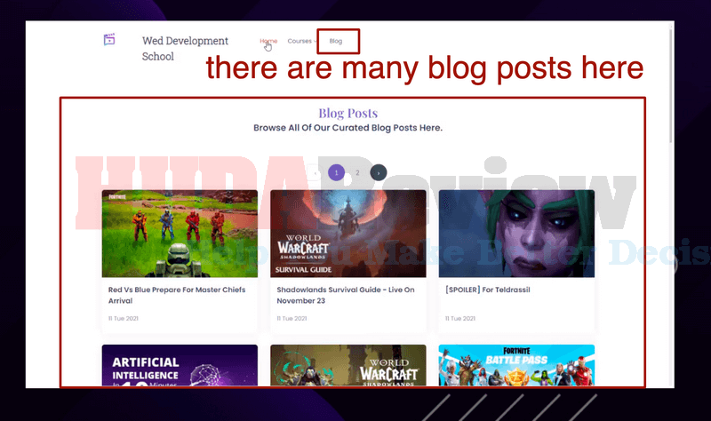This screenshot has width=711, height=421.
Task: Click 'Browse All Of Our Curated Blog Posts Here.' text
Action: [x=348, y=128]
